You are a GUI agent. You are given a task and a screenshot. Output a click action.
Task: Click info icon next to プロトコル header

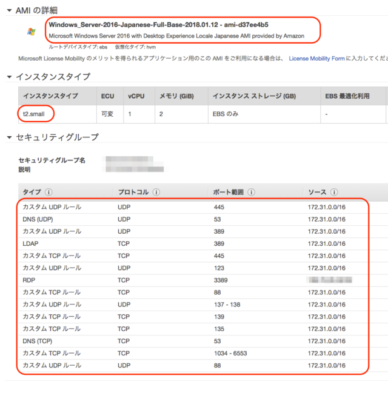[156, 192]
